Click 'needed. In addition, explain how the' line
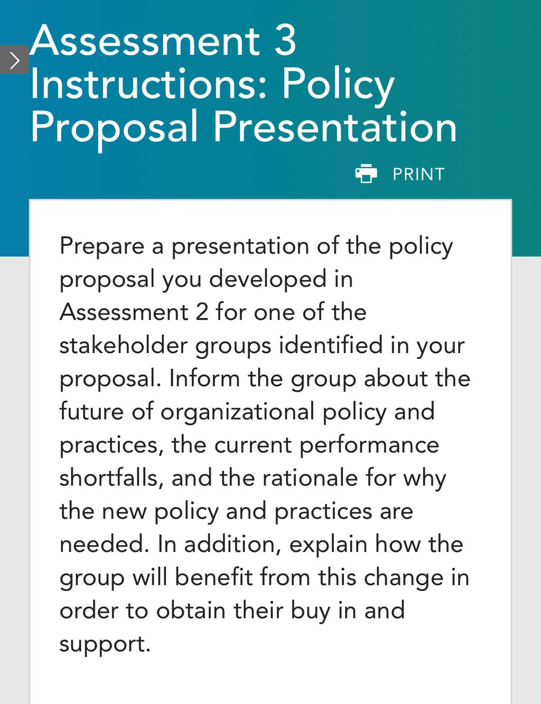This screenshot has width=541, height=704. (262, 545)
